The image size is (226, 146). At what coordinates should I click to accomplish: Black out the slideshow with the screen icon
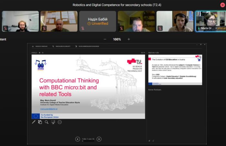tap(53, 122)
